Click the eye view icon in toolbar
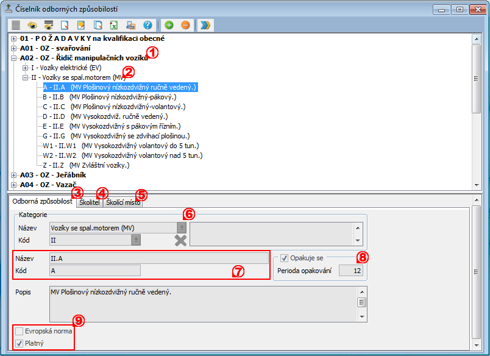Image resolution: width=490 pixels, height=356 pixels. coord(32,25)
